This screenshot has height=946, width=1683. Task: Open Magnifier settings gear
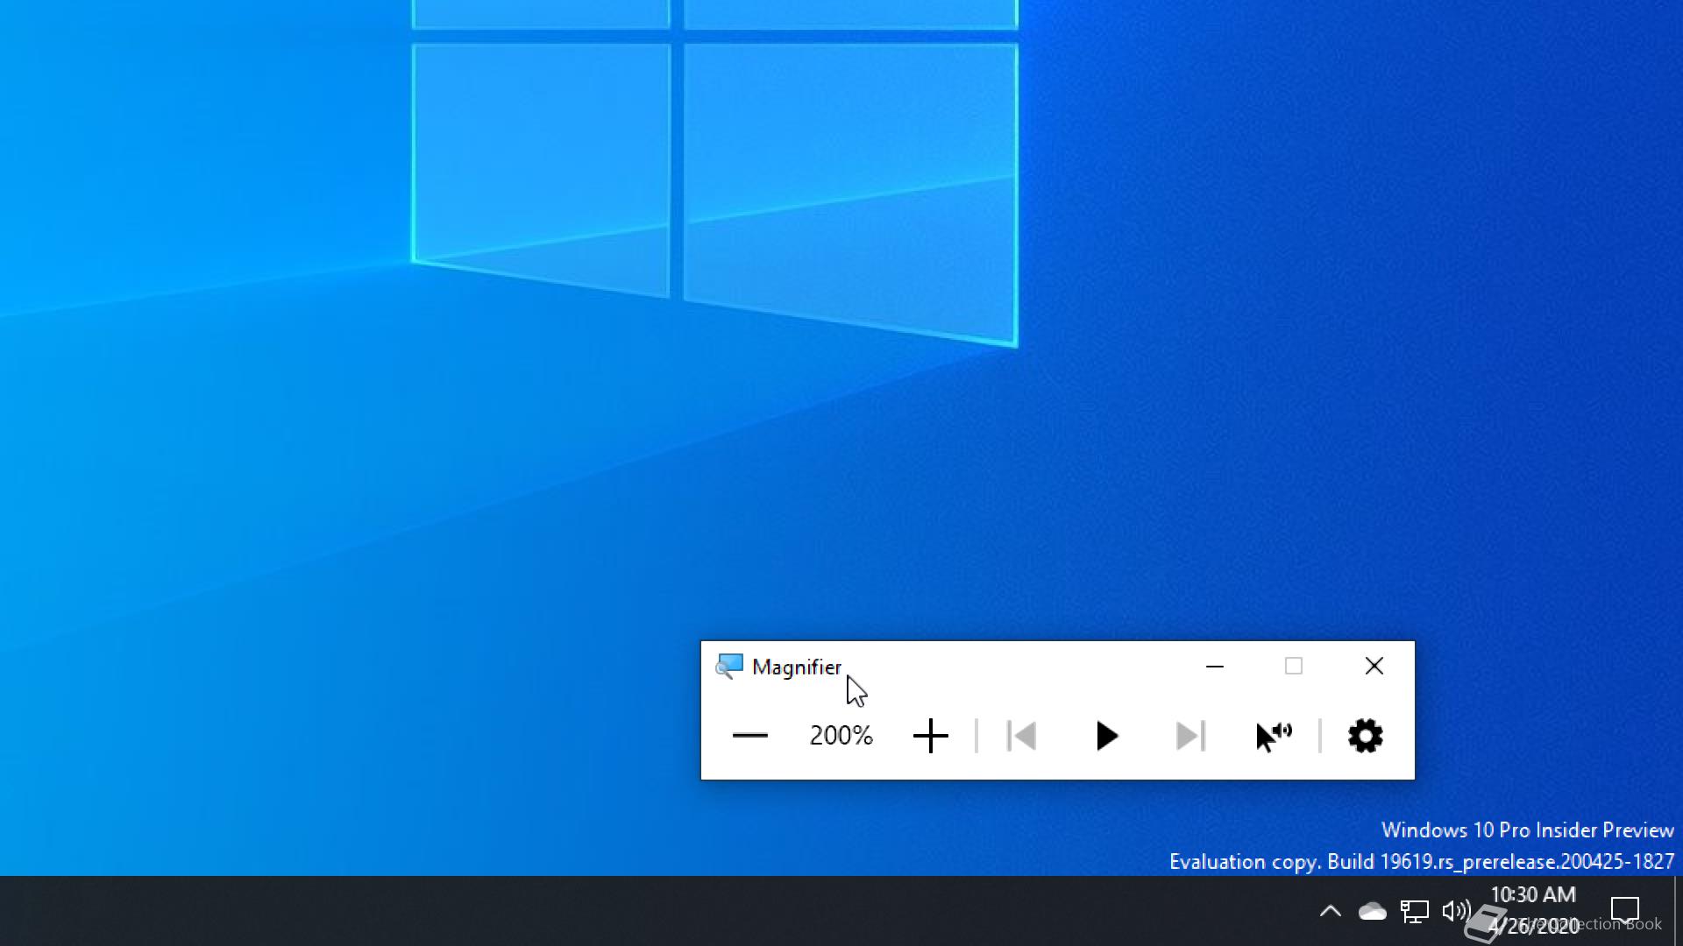1365,736
